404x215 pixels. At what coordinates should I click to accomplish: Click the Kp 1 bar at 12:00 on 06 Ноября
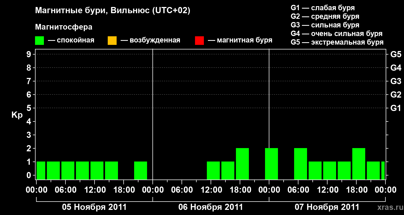pyautogui.click(x=213, y=170)
